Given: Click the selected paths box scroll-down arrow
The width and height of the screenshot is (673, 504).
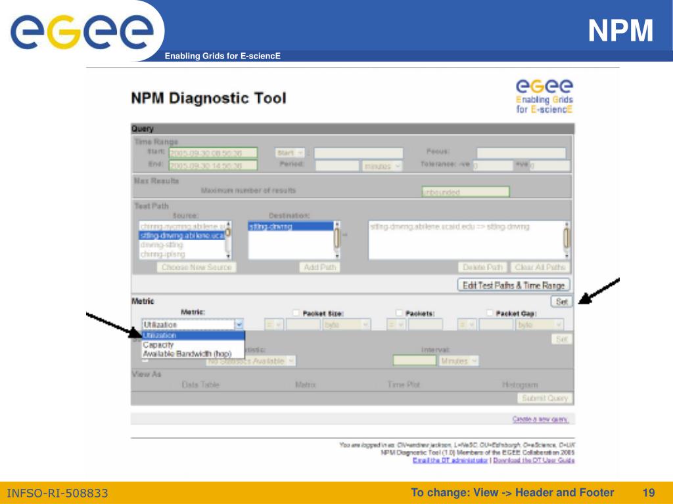Looking at the screenshot, I should 567,256.
